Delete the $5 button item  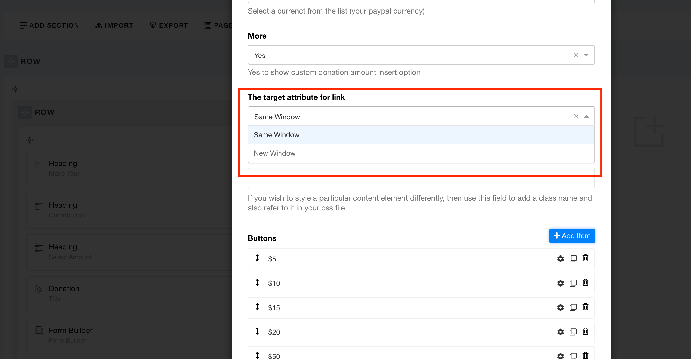(x=586, y=258)
